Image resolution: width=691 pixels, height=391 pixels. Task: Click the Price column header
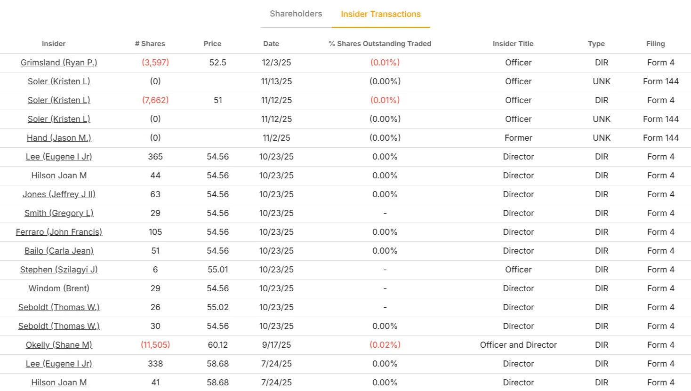tap(212, 44)
